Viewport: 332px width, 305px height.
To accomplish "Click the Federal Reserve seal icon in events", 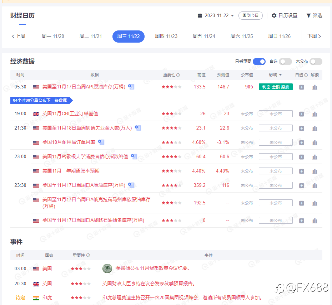I will pos(107,268).
